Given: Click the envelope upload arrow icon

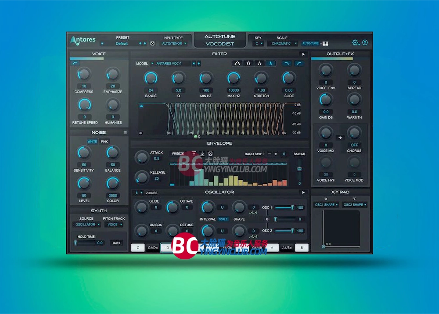Looking at the screenshot, I should pos(194,154).
